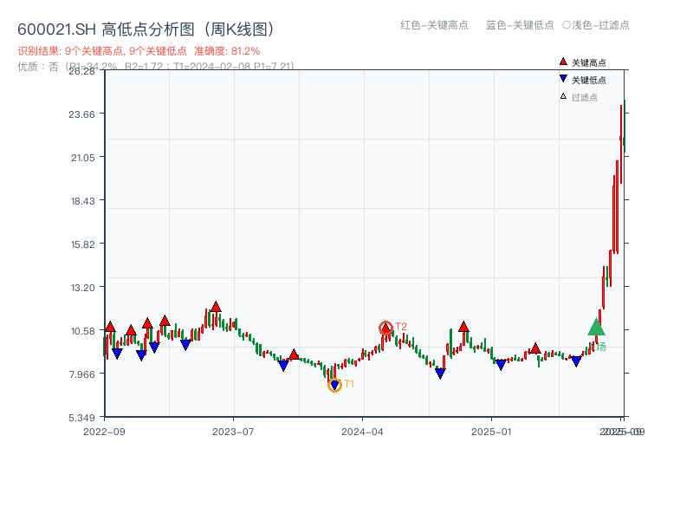Click the 15.82 y-axis label
This screenshot has height=520, width=693.
coord(82,244)
